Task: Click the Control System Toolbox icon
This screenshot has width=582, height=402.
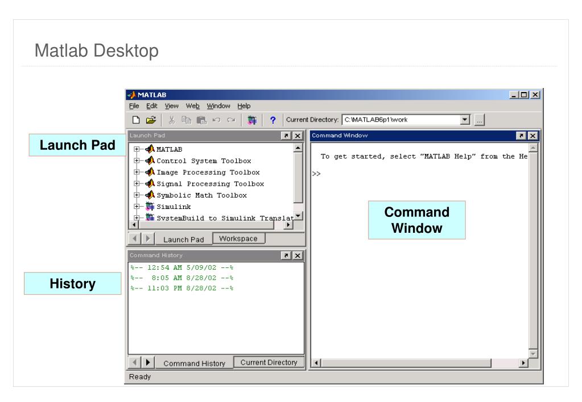Action: coord(150,161)
